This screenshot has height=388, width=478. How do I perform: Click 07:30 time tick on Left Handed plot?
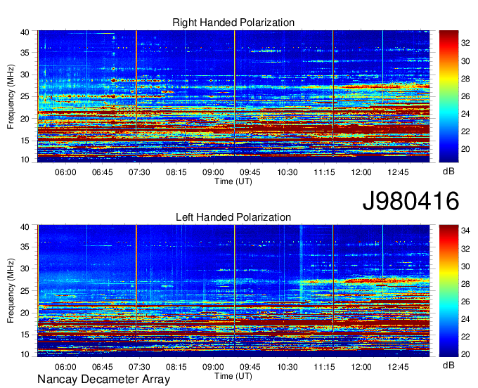139,367
